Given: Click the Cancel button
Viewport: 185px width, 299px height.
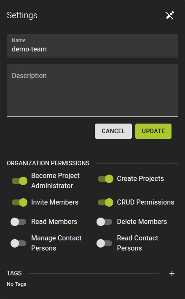Looking at the screenshot, I should (113, 131).
